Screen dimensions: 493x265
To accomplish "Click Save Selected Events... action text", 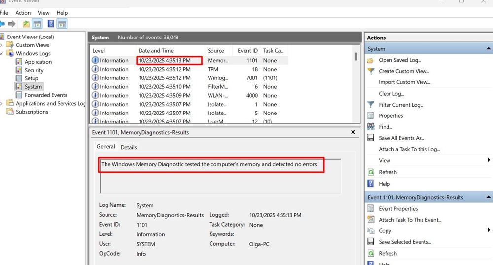I will coord(405,242).
